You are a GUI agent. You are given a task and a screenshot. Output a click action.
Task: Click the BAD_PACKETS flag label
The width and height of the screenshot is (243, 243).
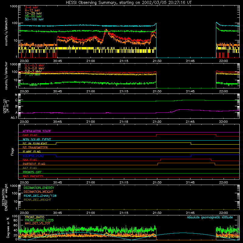(33, 176)
